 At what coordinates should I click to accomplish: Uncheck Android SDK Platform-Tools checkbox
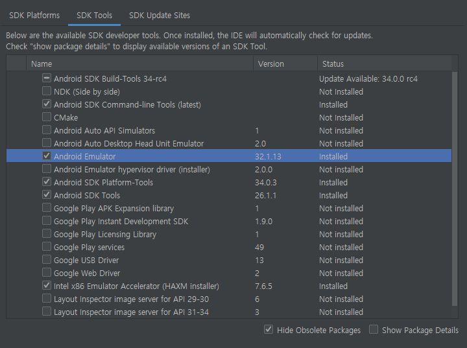pos(47,181)
